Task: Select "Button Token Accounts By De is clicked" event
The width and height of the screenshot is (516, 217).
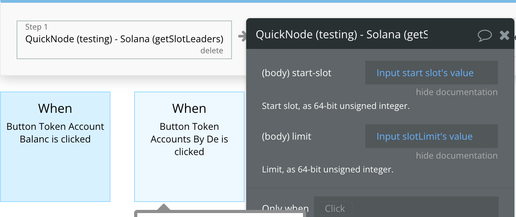Action: click(189, 147)
